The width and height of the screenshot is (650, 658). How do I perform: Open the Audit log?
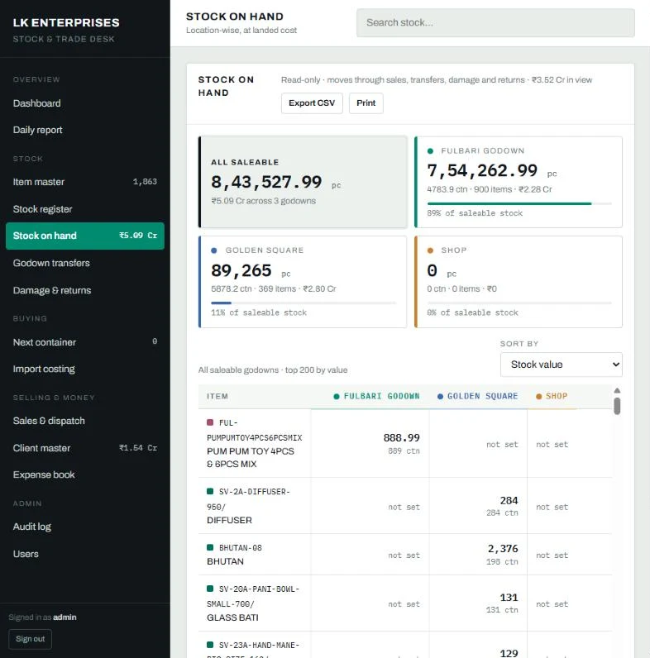click(x=85, y=527)
